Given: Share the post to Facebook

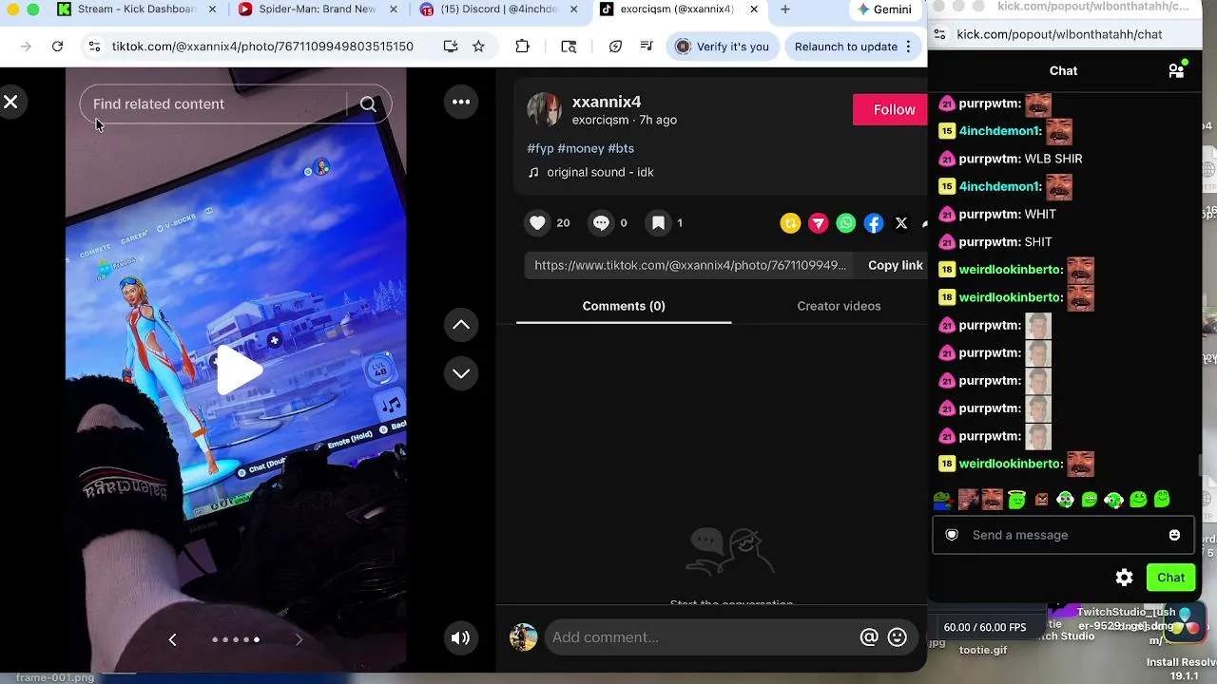Looking at the screenshot, I should [874, 223].
